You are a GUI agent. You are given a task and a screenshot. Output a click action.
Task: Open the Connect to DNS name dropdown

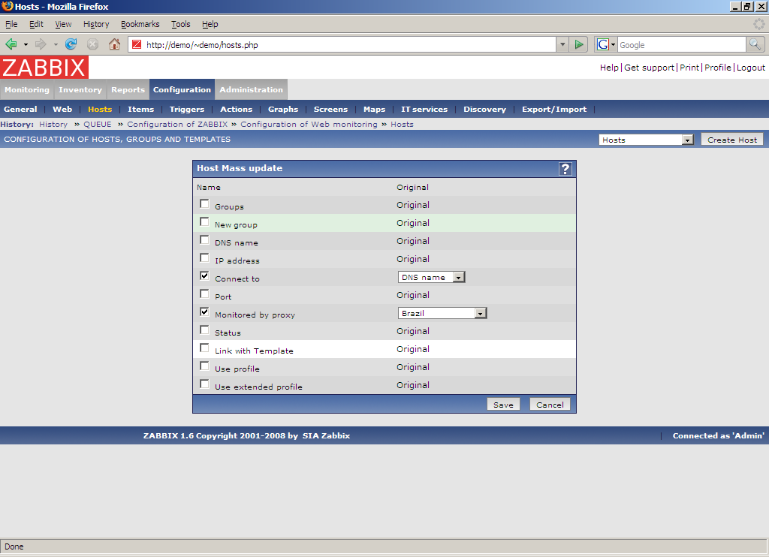pyautogui.click(x=432, y=278)
